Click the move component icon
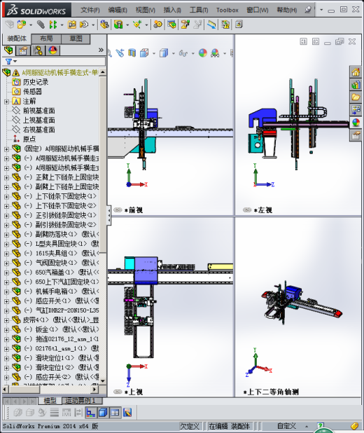 tap(84, 25)
